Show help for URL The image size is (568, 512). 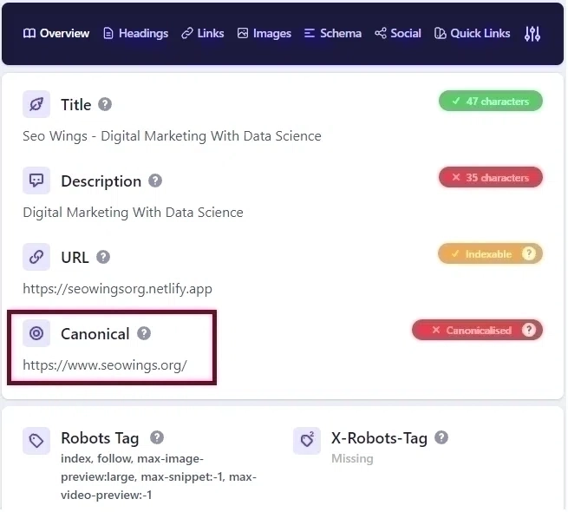pyautogui.click(x=103, y=257)
